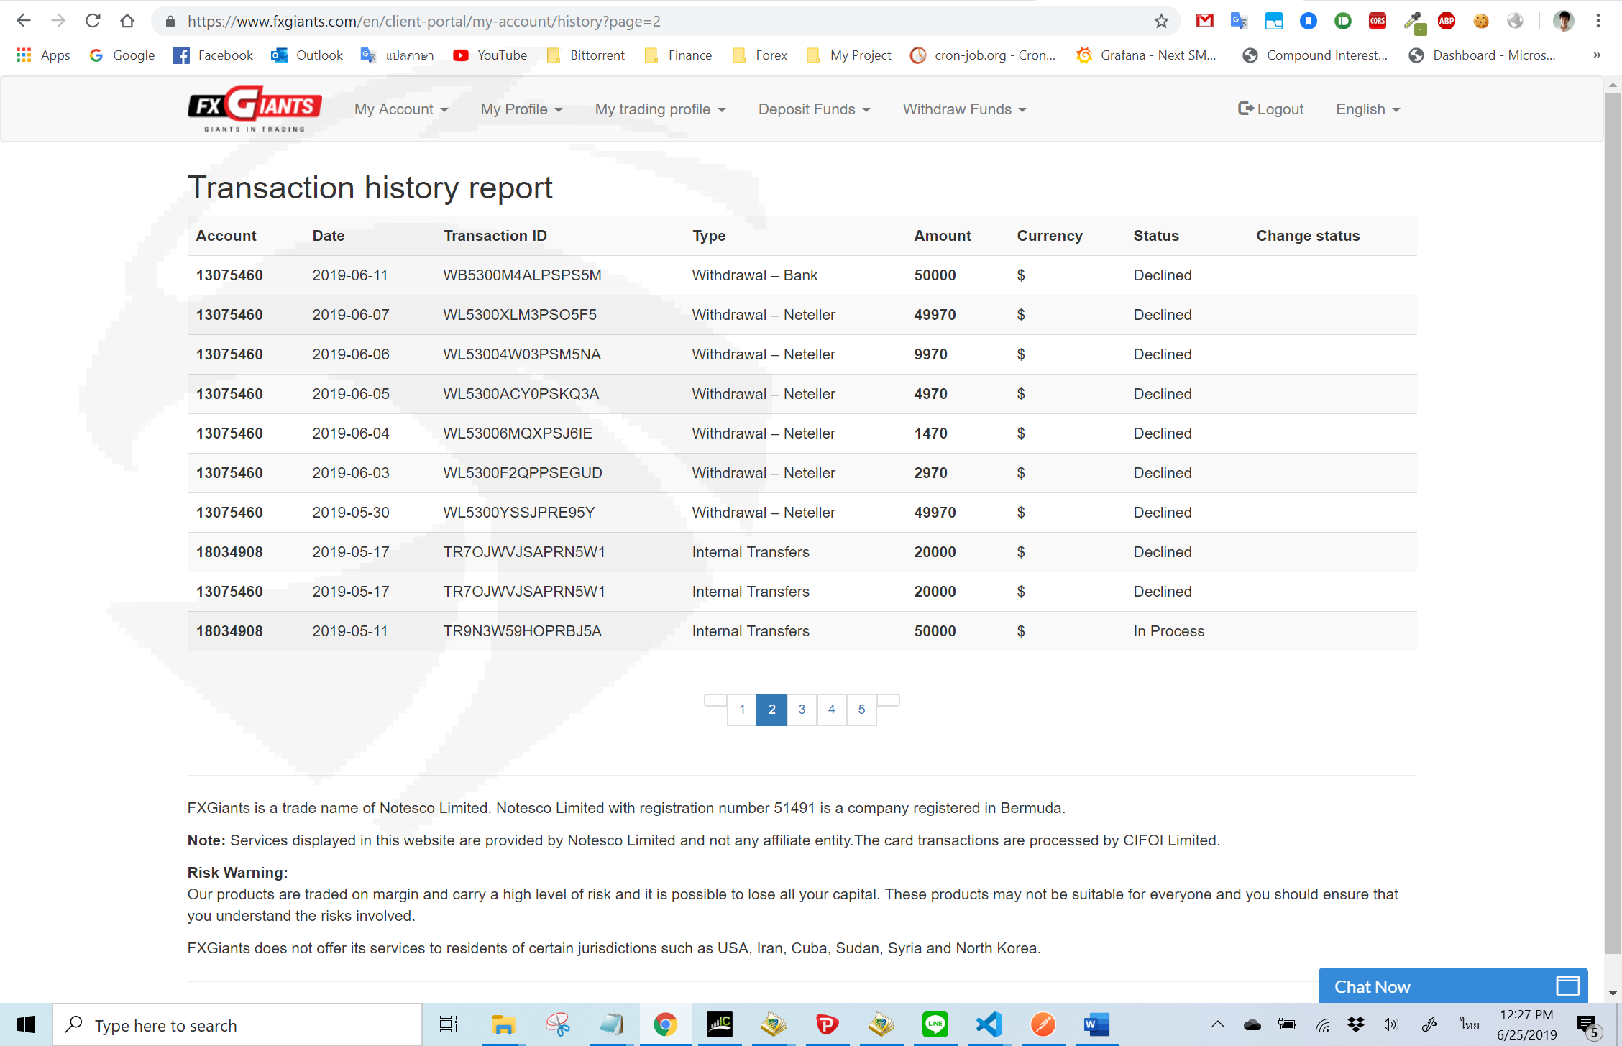This screenshot has width=1622, height=1046.
Task: Go to page 3 of history
Action: tap(802, 710)
